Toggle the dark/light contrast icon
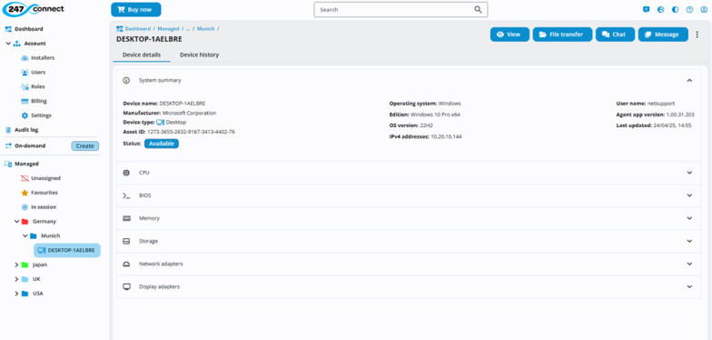Viewport: 712px width, 340px height. [676, 9]
